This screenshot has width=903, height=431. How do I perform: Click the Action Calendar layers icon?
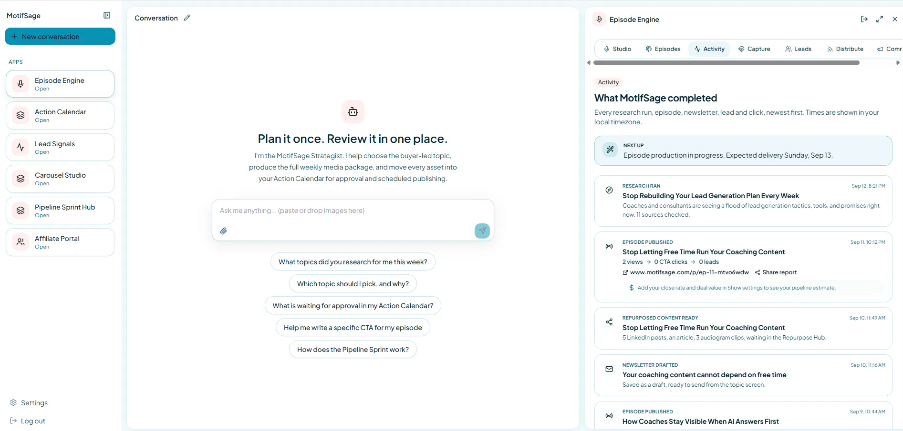tap(21, 115)
